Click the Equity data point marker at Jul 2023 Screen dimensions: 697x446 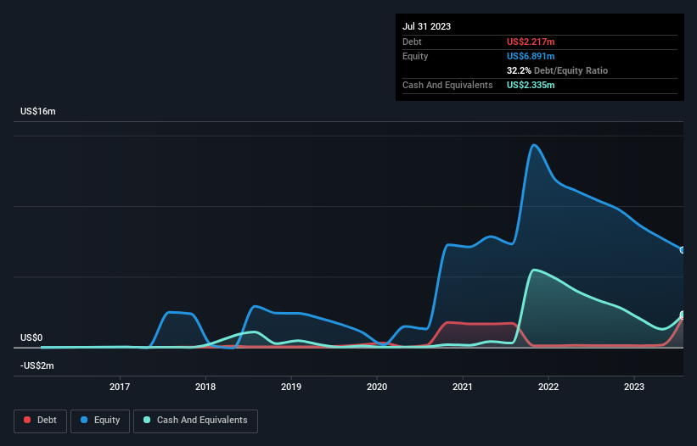point(683,250)
